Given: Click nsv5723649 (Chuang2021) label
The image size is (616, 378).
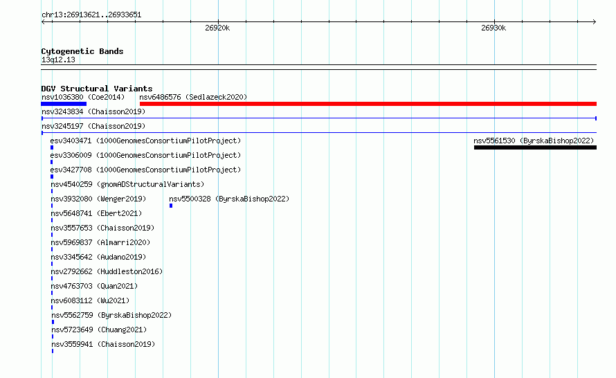Looking at the screenshot, I should coord(99,330).
